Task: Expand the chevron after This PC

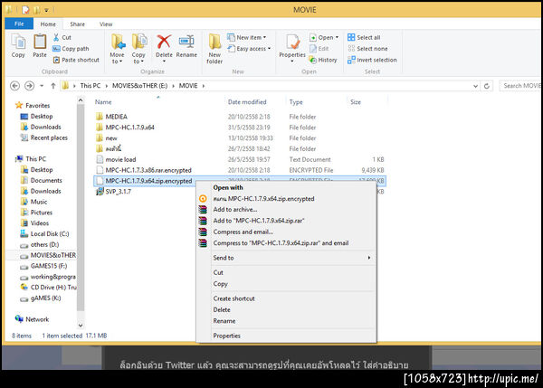Action: (106, 86)
